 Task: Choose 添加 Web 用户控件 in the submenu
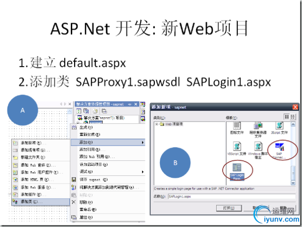pos(41,172)
